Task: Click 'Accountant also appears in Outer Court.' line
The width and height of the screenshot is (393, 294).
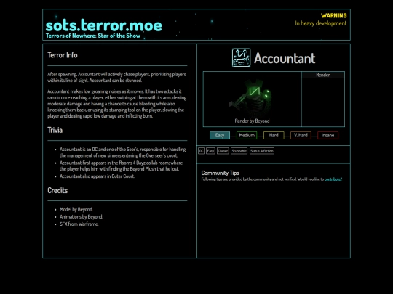Action: pos(97,176)
